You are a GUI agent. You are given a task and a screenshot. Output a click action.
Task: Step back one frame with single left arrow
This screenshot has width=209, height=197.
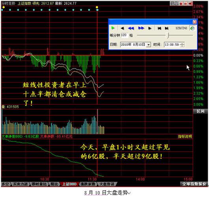[122, 28]
